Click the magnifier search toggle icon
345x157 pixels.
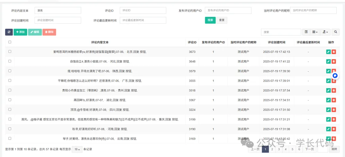click(335, 32)
